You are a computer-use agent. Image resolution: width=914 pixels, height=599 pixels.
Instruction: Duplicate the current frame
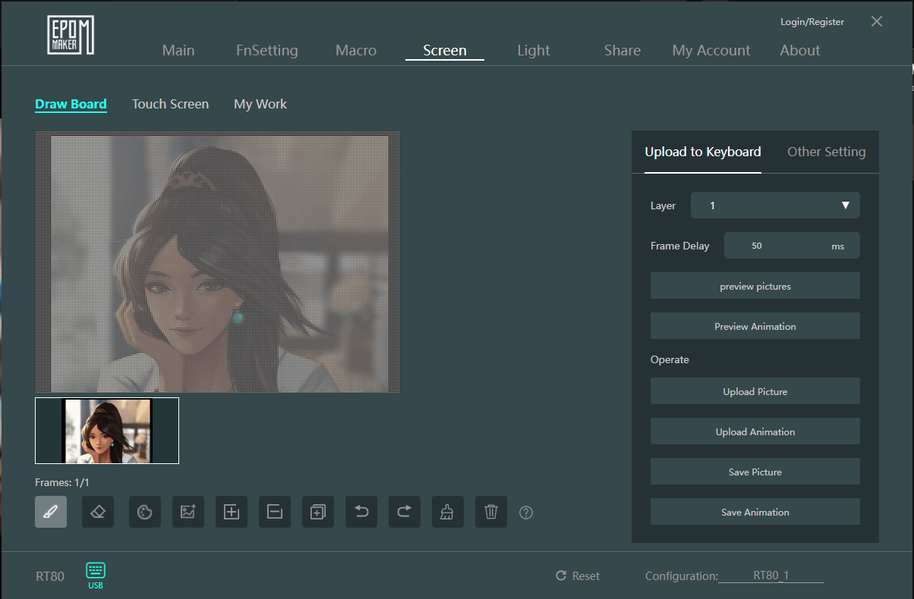point(318,512)
